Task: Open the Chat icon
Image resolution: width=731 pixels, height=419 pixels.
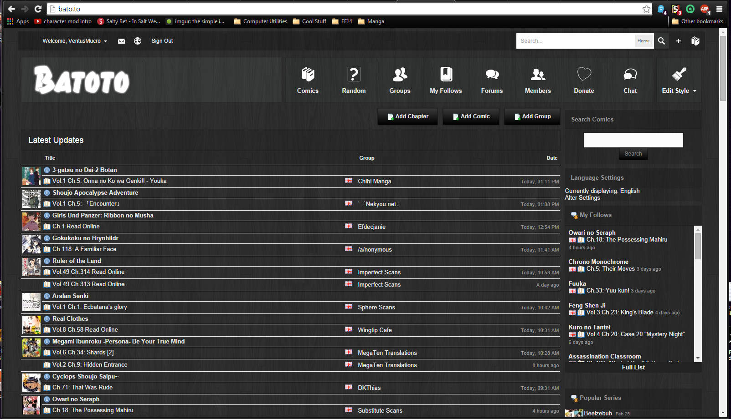Action: point(630,75)
